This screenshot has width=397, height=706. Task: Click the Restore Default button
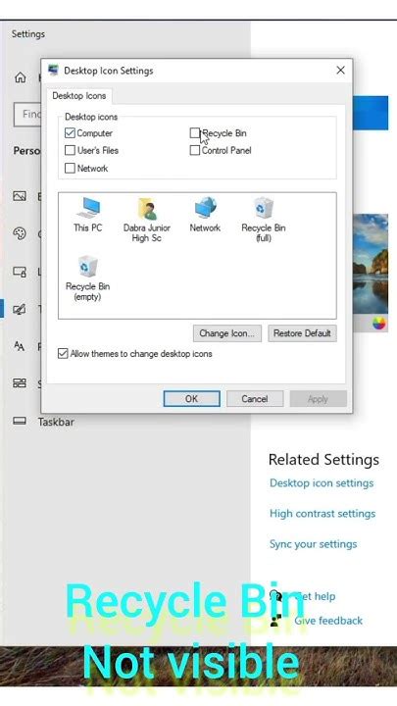[x=302, y=333]
